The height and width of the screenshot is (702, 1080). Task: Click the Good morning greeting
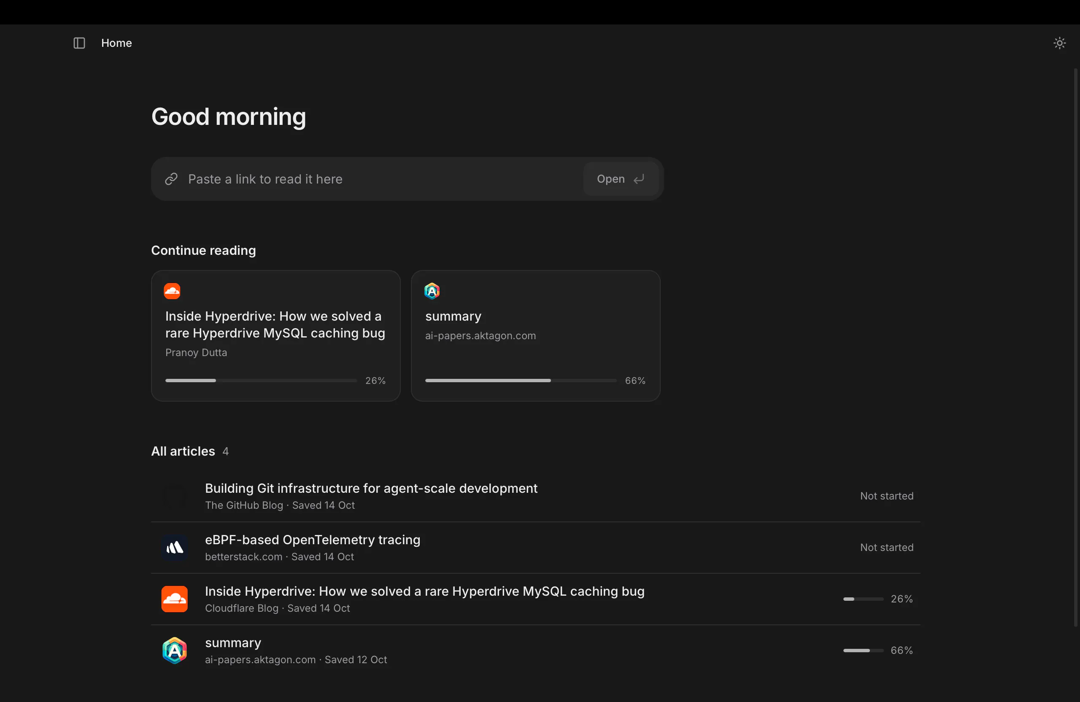click(229, 117)
